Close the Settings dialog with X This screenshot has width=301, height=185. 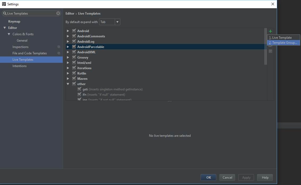coord(273,4)
